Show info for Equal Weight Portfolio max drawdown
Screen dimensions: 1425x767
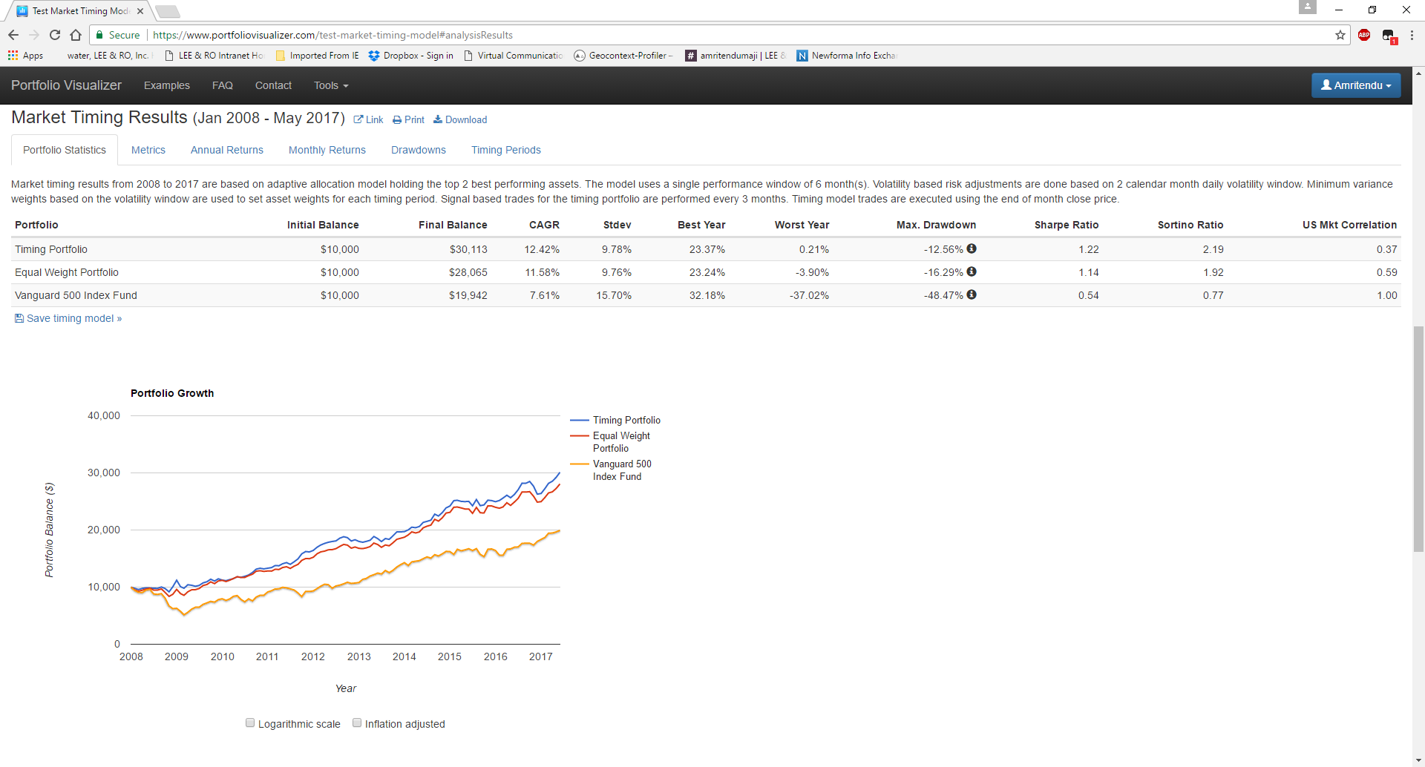972,271
